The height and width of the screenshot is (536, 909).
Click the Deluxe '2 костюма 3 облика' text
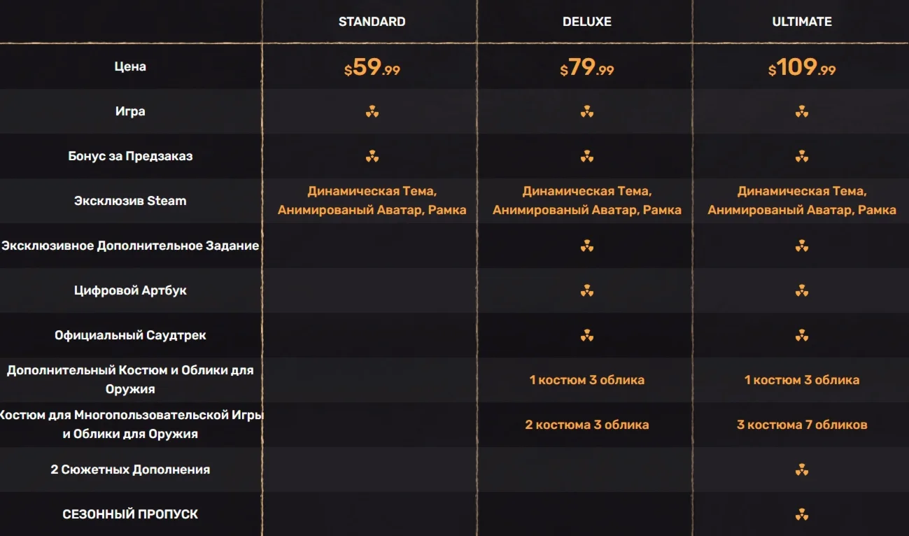point(587,425)
